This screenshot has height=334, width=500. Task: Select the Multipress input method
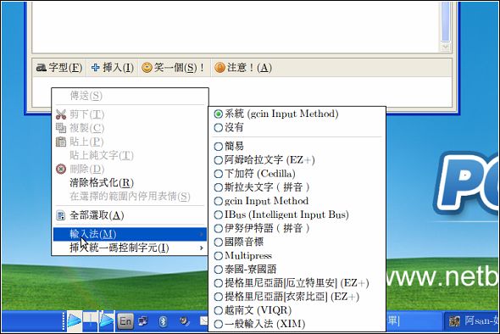pyautogui.click(x=297, y=256)
